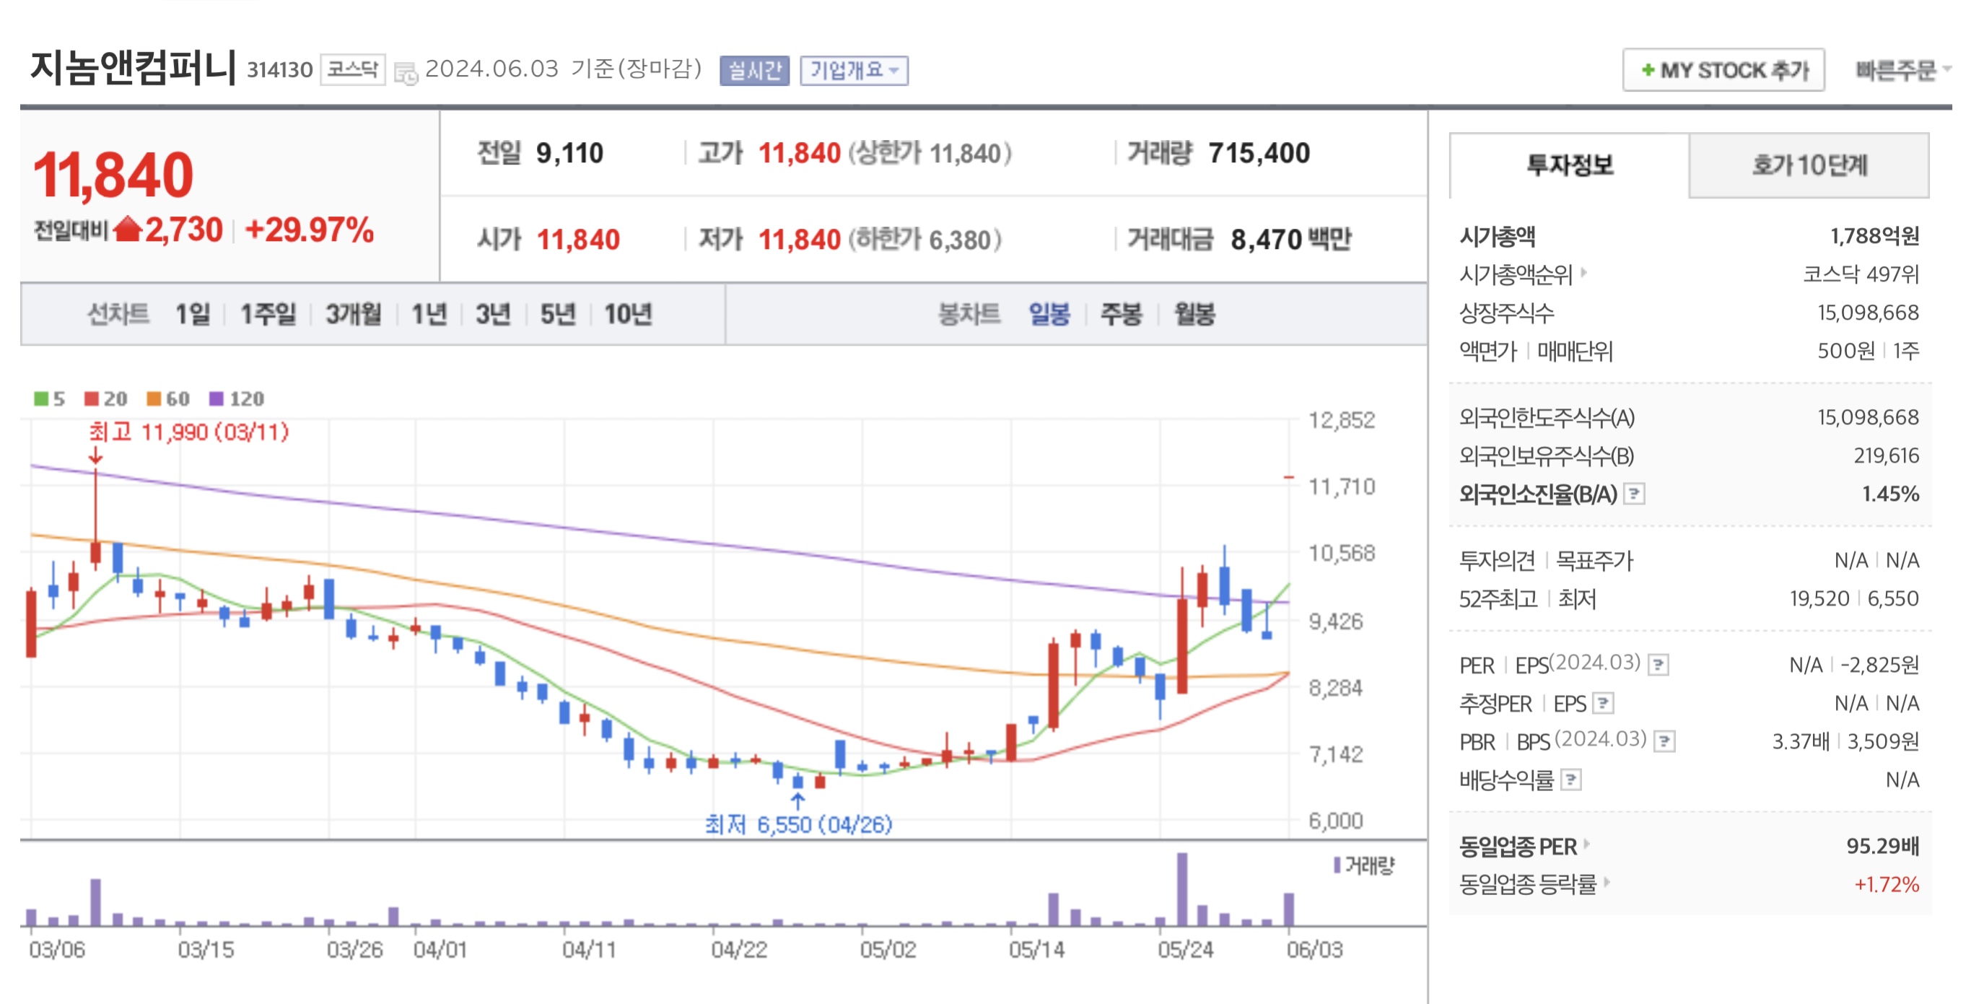
Task: Click green 5-day moving average legend swatch
Action: click(x=40, y=398)
